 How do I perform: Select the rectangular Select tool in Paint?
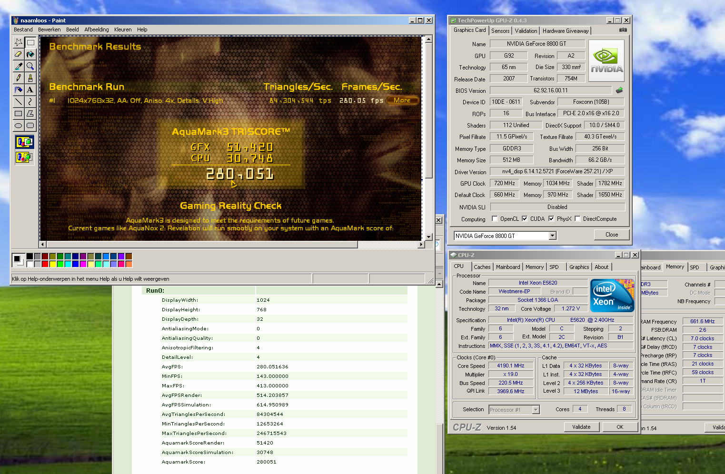[30, 42]
